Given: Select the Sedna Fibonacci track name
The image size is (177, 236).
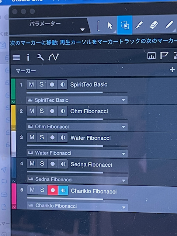Looking at the screenshot, I should (x=91, y=164).
